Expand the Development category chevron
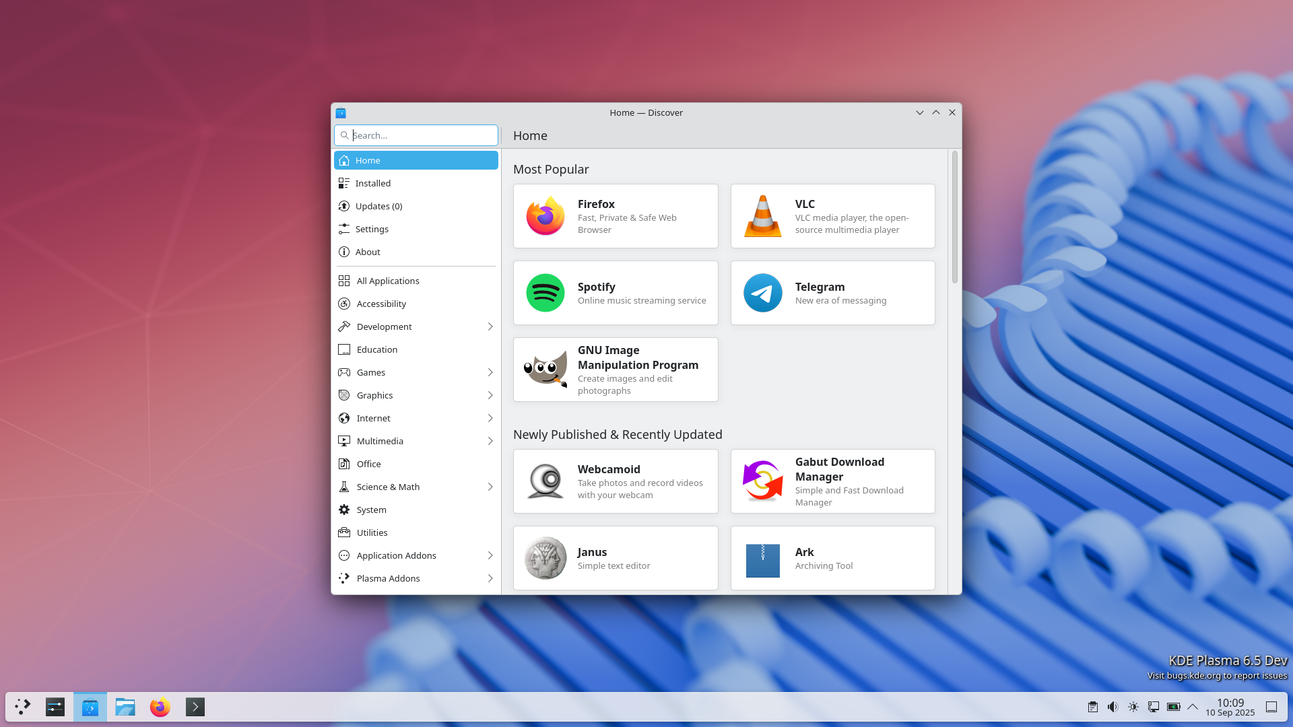The height and width of the screenshot is (727, 1293). click(490, 326)
